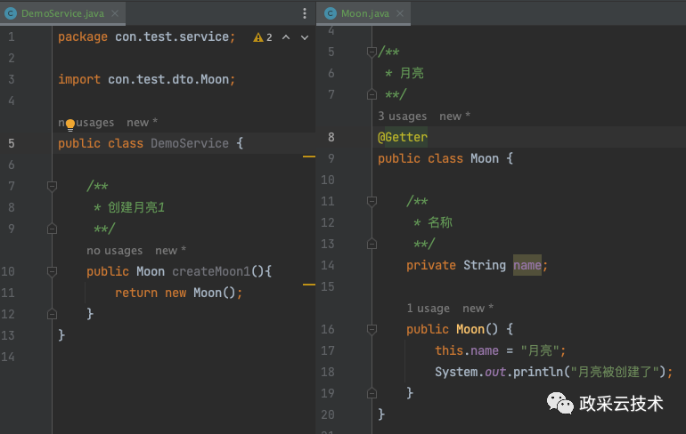This screenshot has height=434, width=686.
Task: Switch to the Moon.java tab
Action: click(363, 13)
